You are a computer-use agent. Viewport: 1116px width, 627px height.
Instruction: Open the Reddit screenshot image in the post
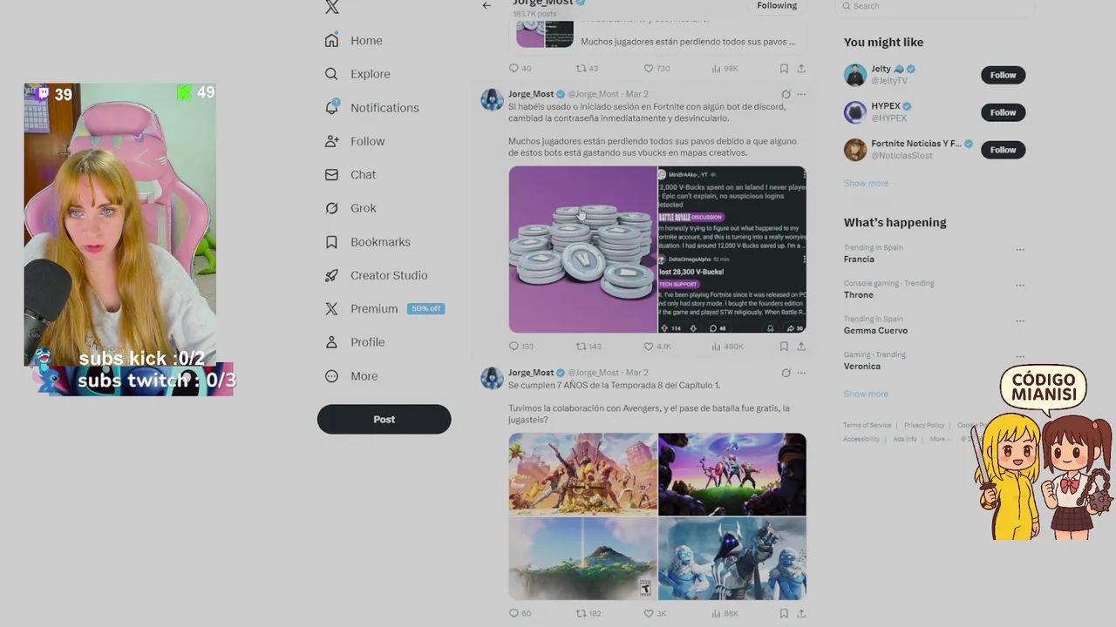(x=732, y=250)
